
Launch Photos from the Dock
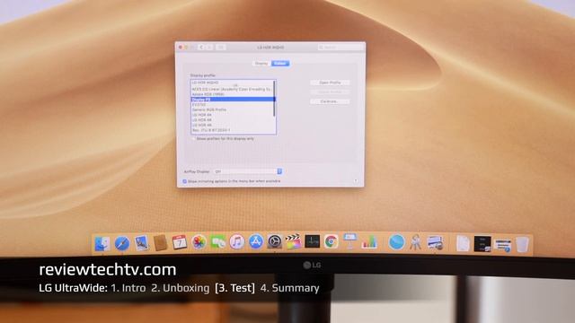199,242
